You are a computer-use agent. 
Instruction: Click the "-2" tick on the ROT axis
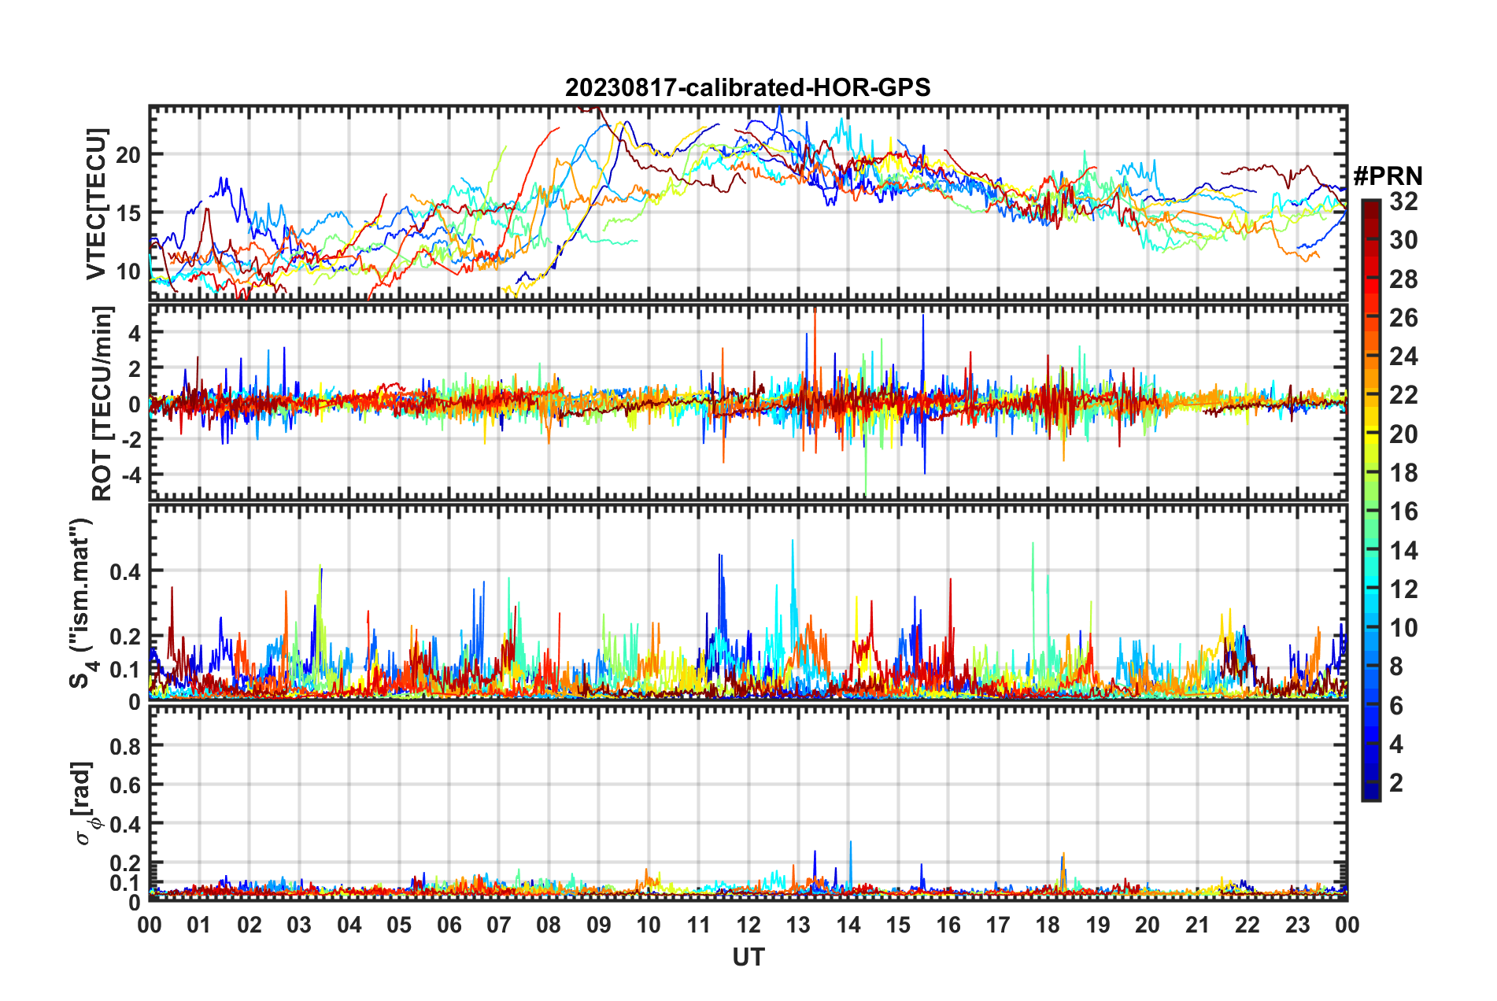pyautogui.click(x=131, y=440)
